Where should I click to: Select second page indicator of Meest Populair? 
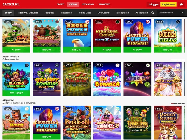[176, 60]
